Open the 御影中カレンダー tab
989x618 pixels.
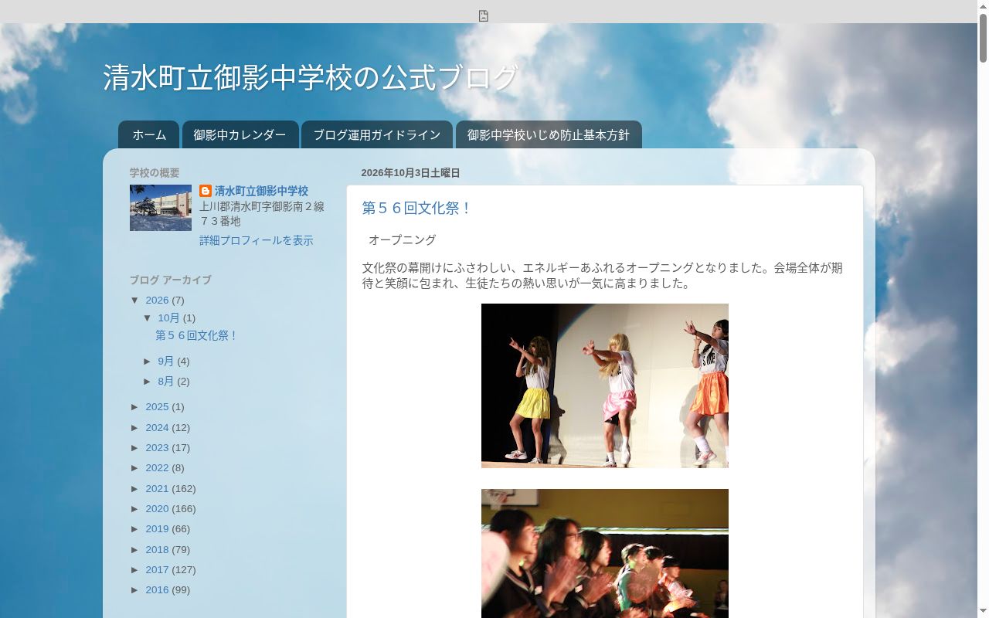240,134
